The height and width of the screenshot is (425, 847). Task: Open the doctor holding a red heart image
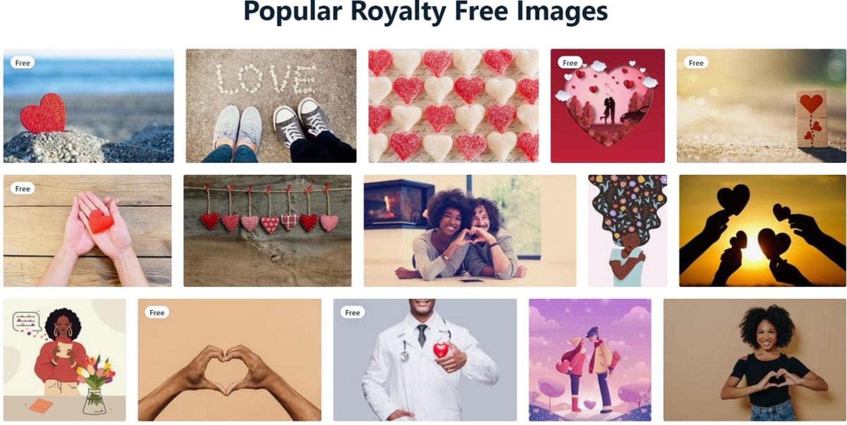(425, 360)
